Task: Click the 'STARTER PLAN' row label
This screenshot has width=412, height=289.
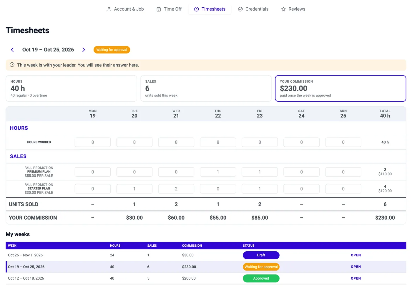Action: click(x=39, y=188)
